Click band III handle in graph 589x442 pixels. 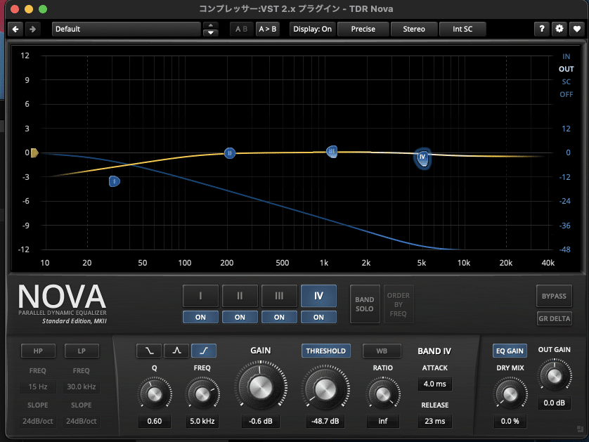(x=332, y=152)
